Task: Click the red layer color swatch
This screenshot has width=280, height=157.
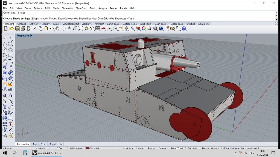Action: (x=87, y=149)
